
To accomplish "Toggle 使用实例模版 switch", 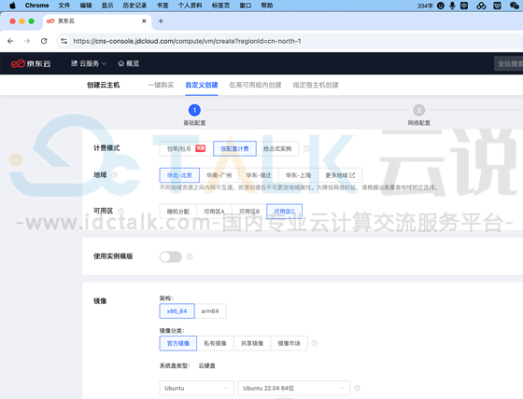I will click(170, 256).
